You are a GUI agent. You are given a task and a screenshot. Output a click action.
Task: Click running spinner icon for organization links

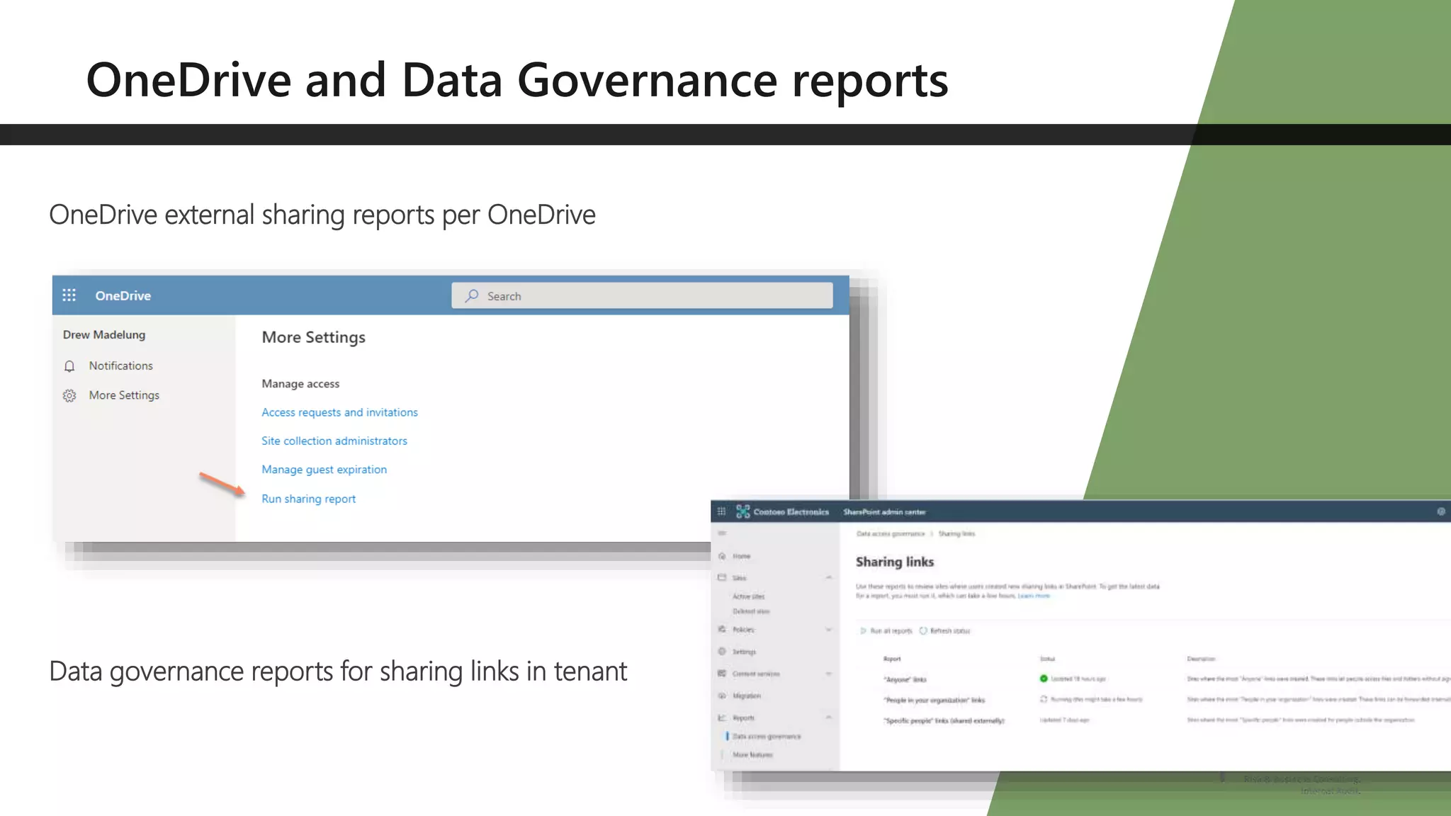pyautogui.click(x=1044, y=699)
